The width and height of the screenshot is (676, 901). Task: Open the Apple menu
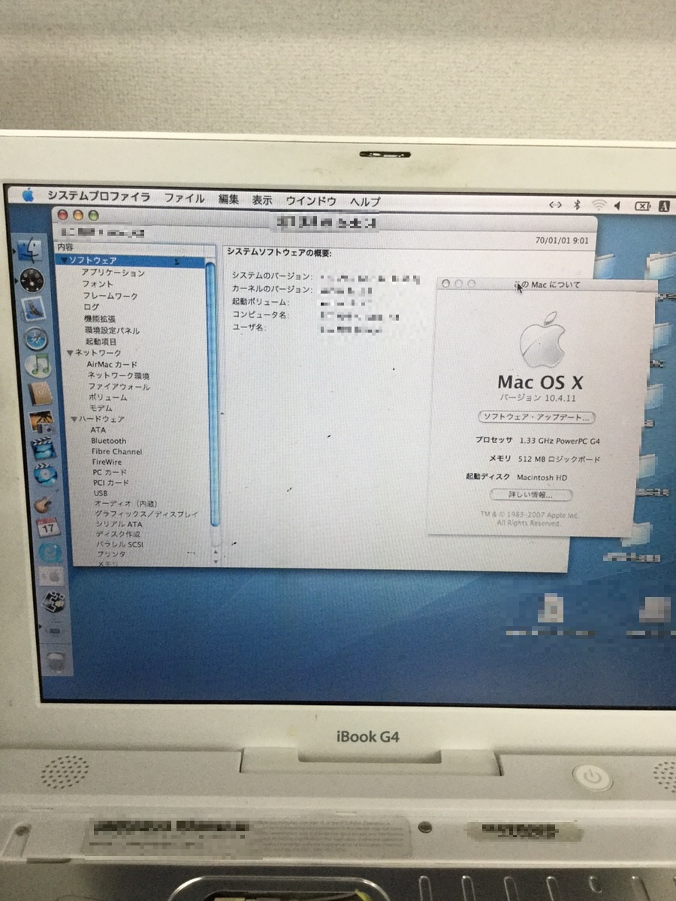28,196
